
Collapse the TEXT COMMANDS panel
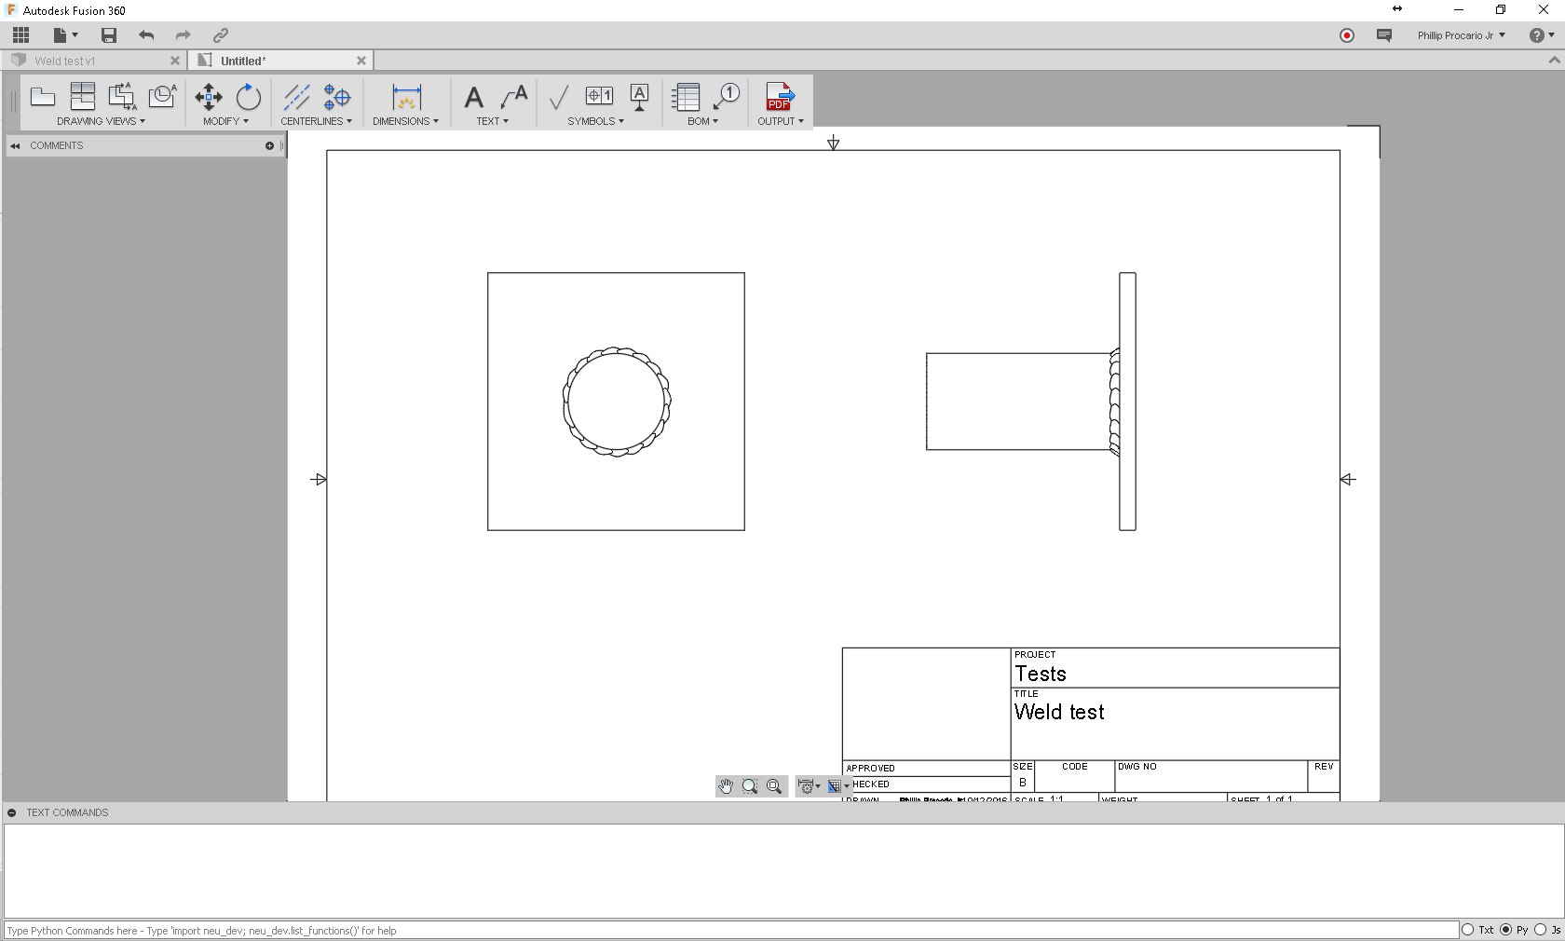point(12,813)
